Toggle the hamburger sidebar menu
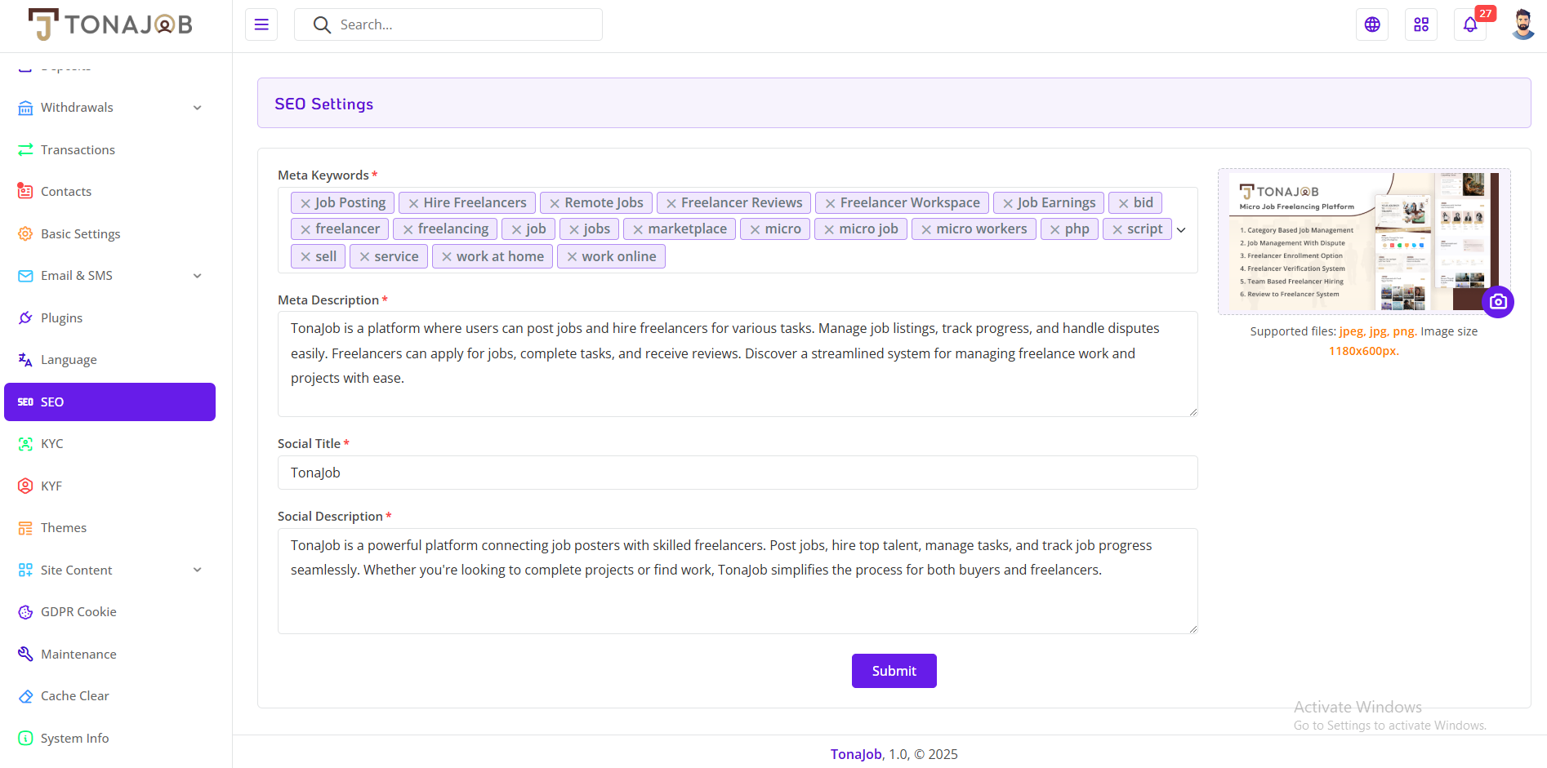 [x=261, y=24]
